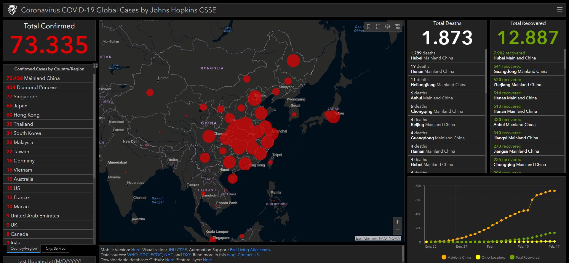Select 520 recovered Zhejiang entry
The image size is (569, 263).
[x=527, y=82]
